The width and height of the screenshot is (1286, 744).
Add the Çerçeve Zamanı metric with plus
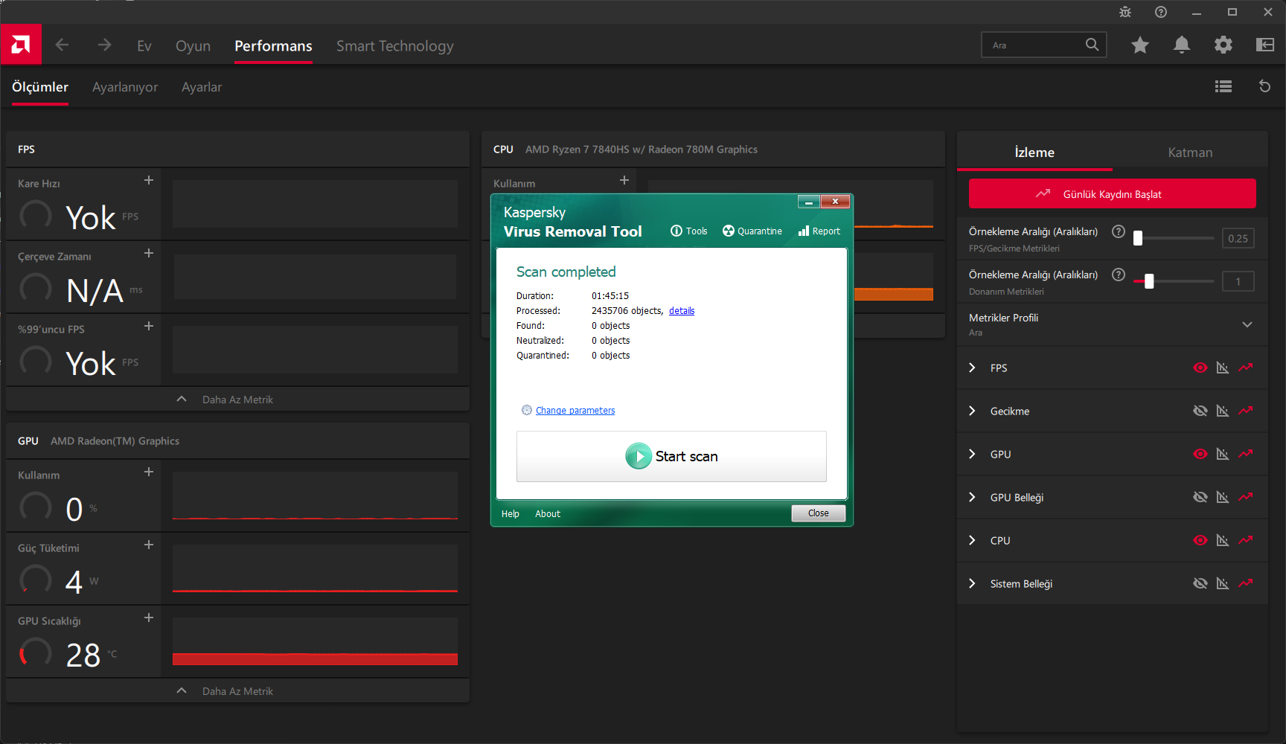coord(149,253)
